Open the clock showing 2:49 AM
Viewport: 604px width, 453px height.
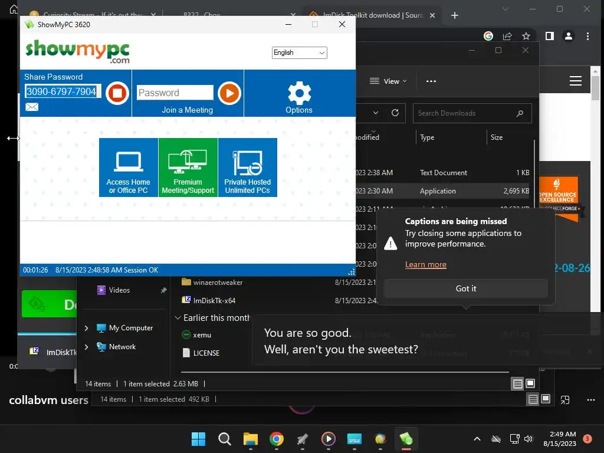[x=560, y=439]
